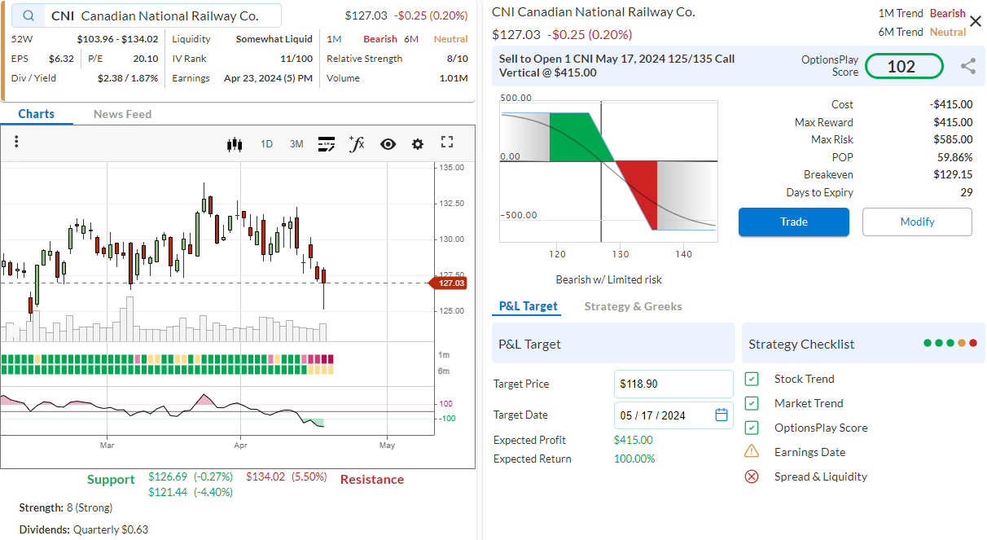The height and width of the screenshot is (540, 987).
Task: Click the OptionsPlay Score 102 badge
Action: pos(904,67)
